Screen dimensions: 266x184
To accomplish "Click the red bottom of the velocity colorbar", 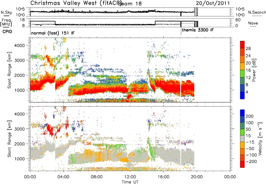I will pos(242,164).
